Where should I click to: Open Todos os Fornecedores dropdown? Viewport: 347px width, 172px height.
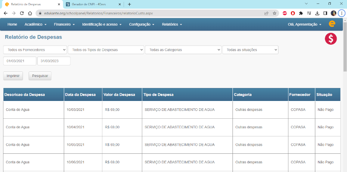coord(35,50)
